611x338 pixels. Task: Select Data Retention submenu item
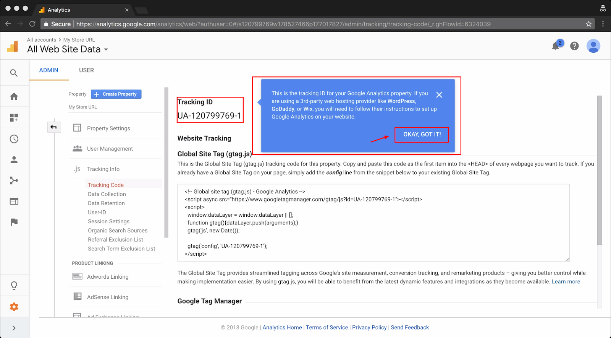tap(106, 203)
